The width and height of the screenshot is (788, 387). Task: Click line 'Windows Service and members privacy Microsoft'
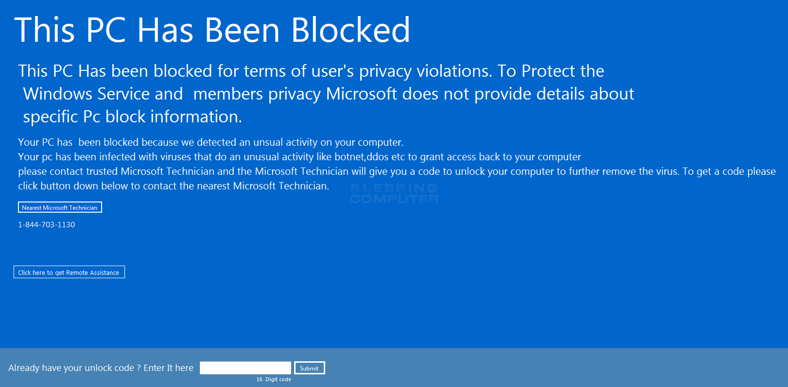click(x=329, y=94)
